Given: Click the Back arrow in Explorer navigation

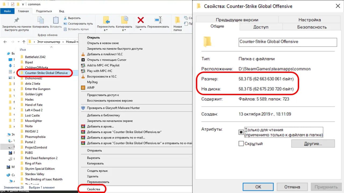Looking at the screenshot, I should pos(6,42).
